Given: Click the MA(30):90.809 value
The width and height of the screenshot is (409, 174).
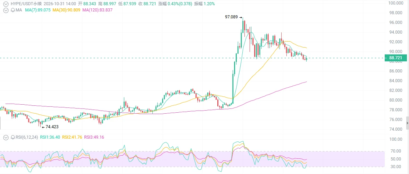Looking at the screenshot, I should click(x=67, y=10).
